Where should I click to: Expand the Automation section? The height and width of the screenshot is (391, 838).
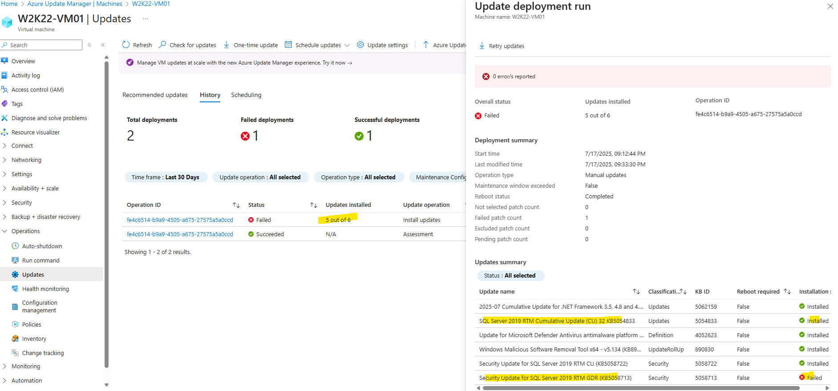point(4,381)
